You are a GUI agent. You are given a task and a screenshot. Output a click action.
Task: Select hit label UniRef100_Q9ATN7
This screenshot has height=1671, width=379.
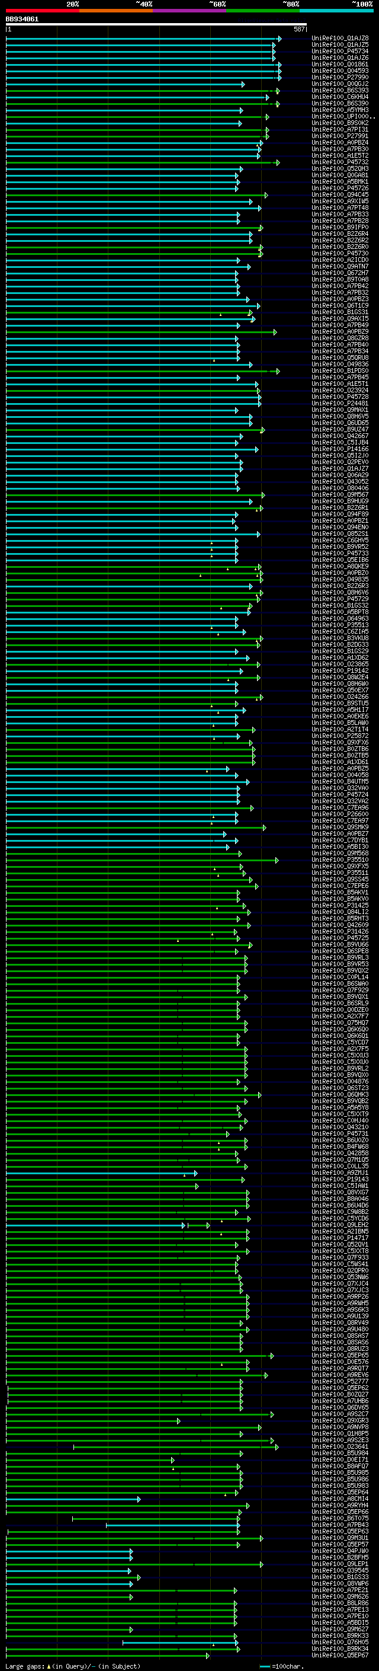[x=340, y=266]
